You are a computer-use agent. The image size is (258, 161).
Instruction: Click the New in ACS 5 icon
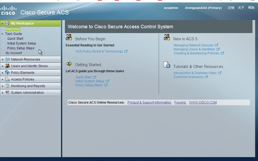(x=167, y=37)
